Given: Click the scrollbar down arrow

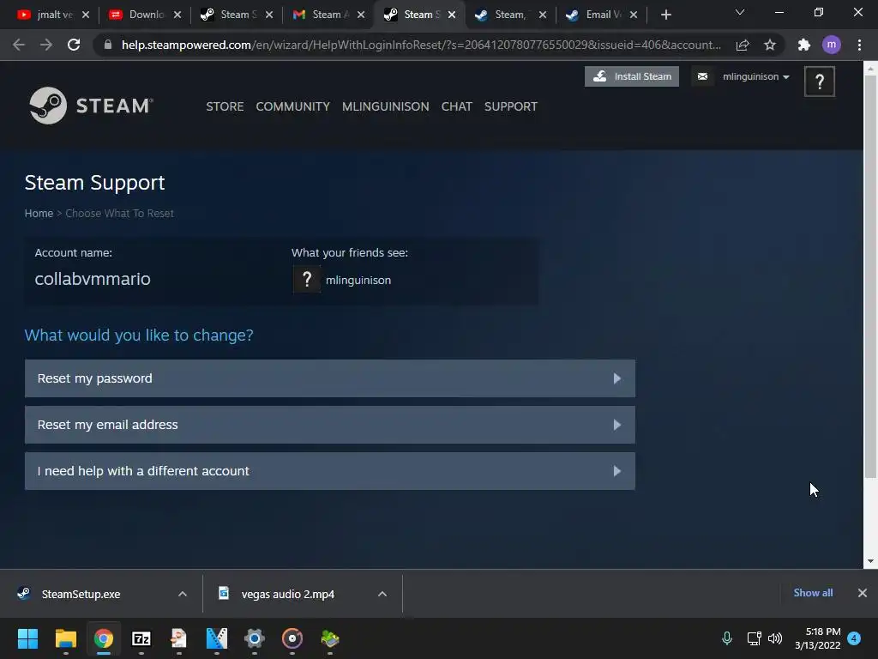Looking at the screenshot, I should click(x=870, y=561).
